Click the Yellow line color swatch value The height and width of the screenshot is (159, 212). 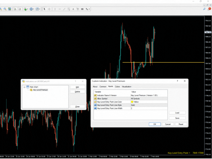click(136, 102)
